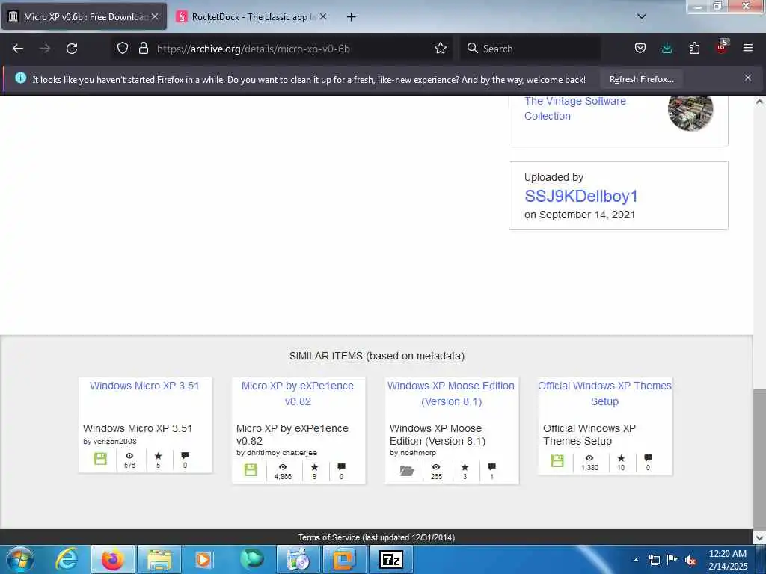The image size is (766, 574).
Task: Click the page scrollbar up arrow
Action: [759, 102]
